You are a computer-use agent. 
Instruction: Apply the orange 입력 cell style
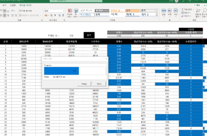tap(132, 10)
